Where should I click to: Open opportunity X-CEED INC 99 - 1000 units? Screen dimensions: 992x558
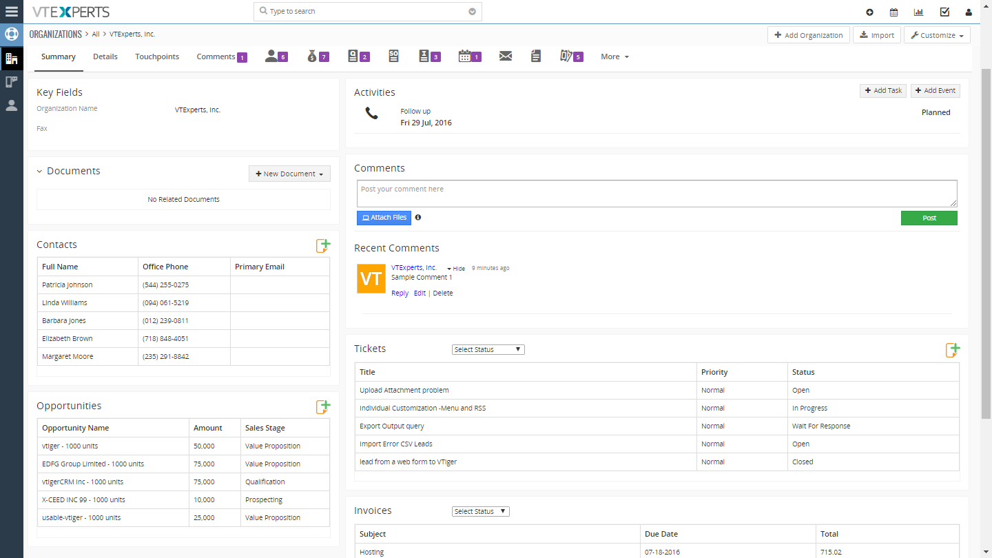pos(83,500)
